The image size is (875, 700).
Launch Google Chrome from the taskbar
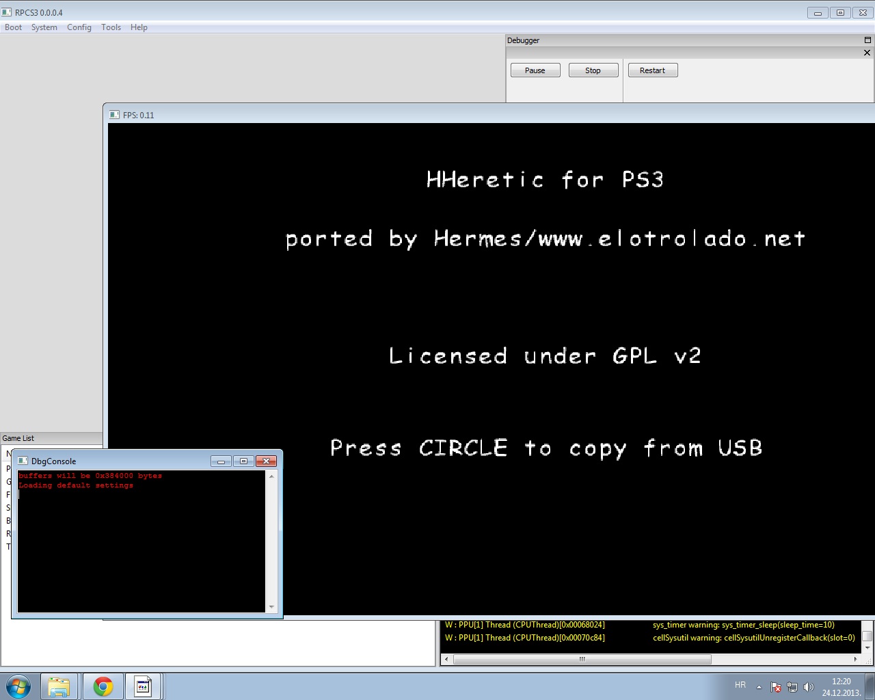103,686
